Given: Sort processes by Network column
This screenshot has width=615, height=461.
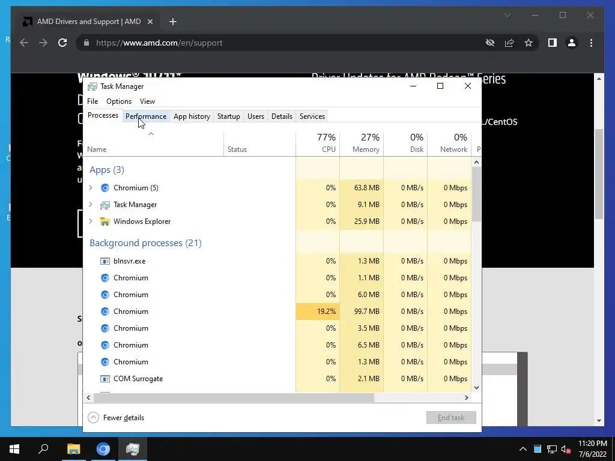Looking at the screenshot, I should pyautogui.click(x=449, y=144).
